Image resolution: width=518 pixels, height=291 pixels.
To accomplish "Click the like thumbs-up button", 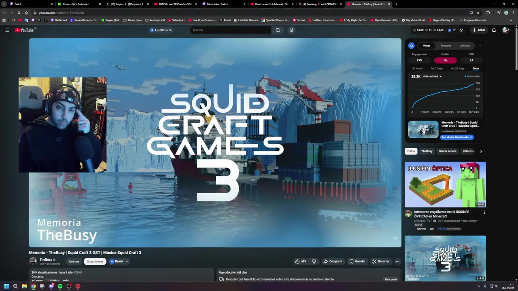I will 301,261.
